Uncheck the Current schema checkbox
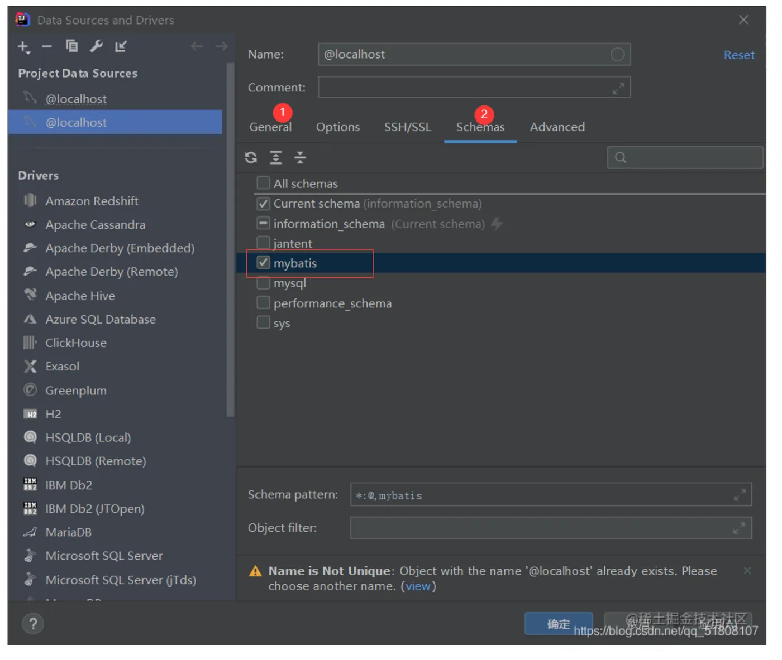 pyautogui.click(x=263, y=203)
